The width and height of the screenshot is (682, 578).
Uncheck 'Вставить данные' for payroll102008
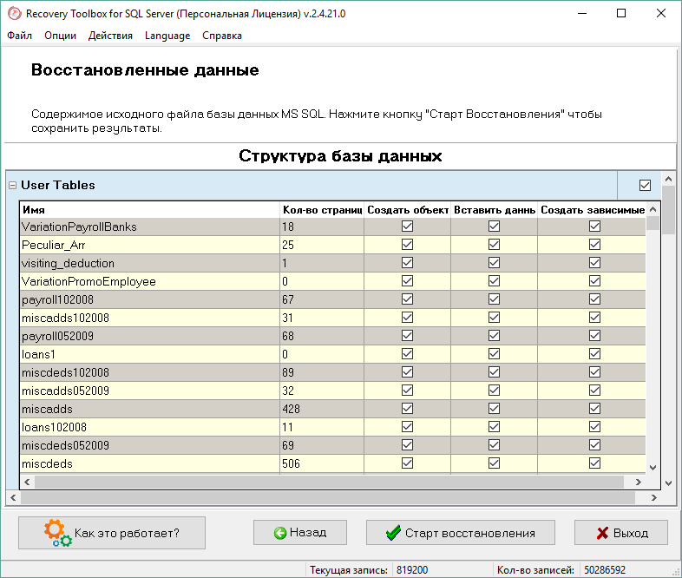click(494, 299)
